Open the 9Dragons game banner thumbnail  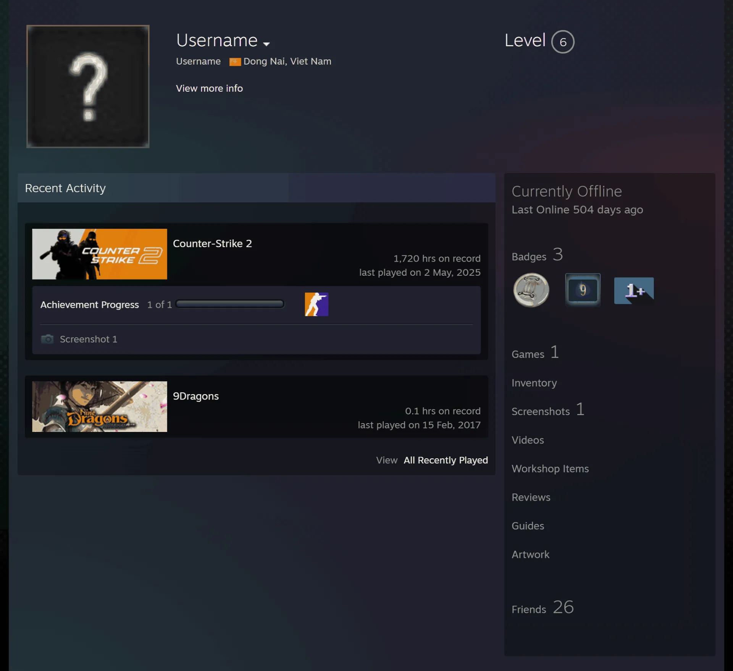[100, 406]
